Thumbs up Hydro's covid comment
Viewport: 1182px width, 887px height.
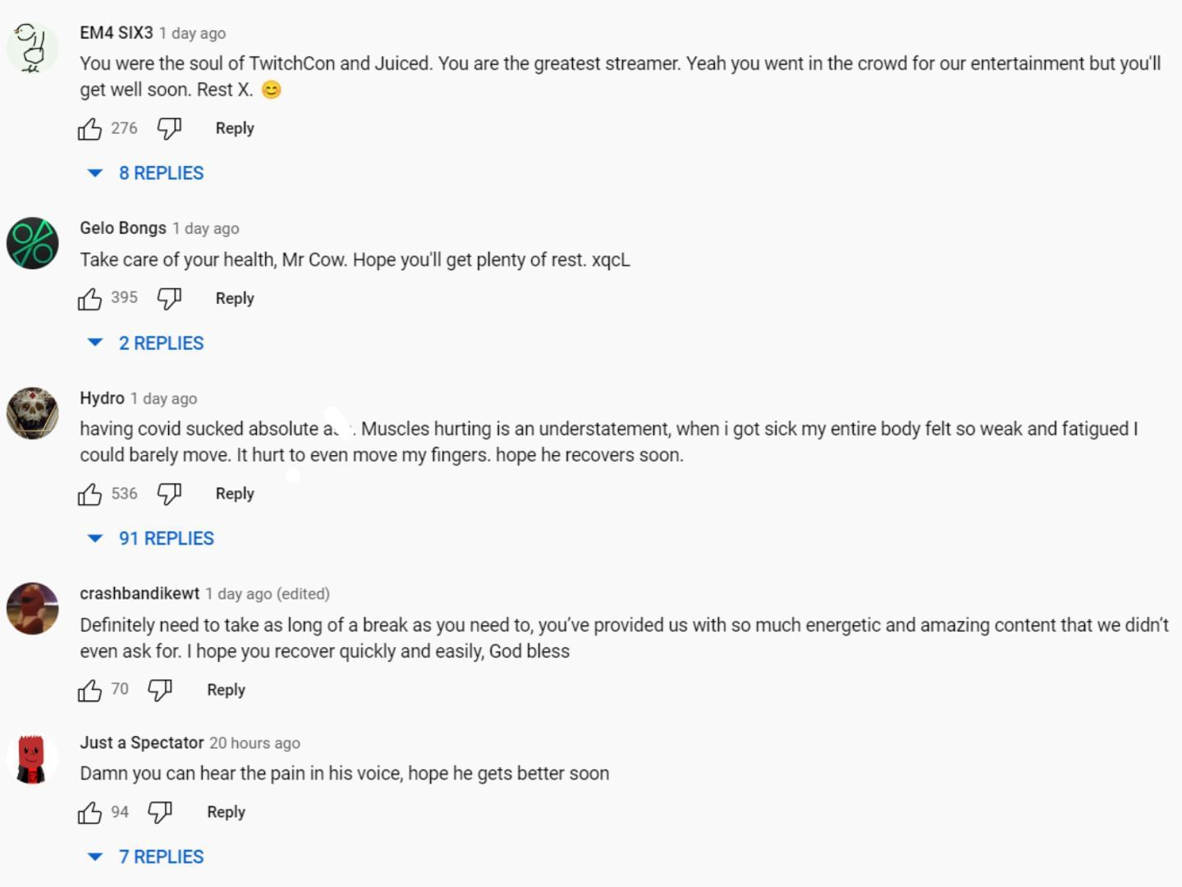89,494
